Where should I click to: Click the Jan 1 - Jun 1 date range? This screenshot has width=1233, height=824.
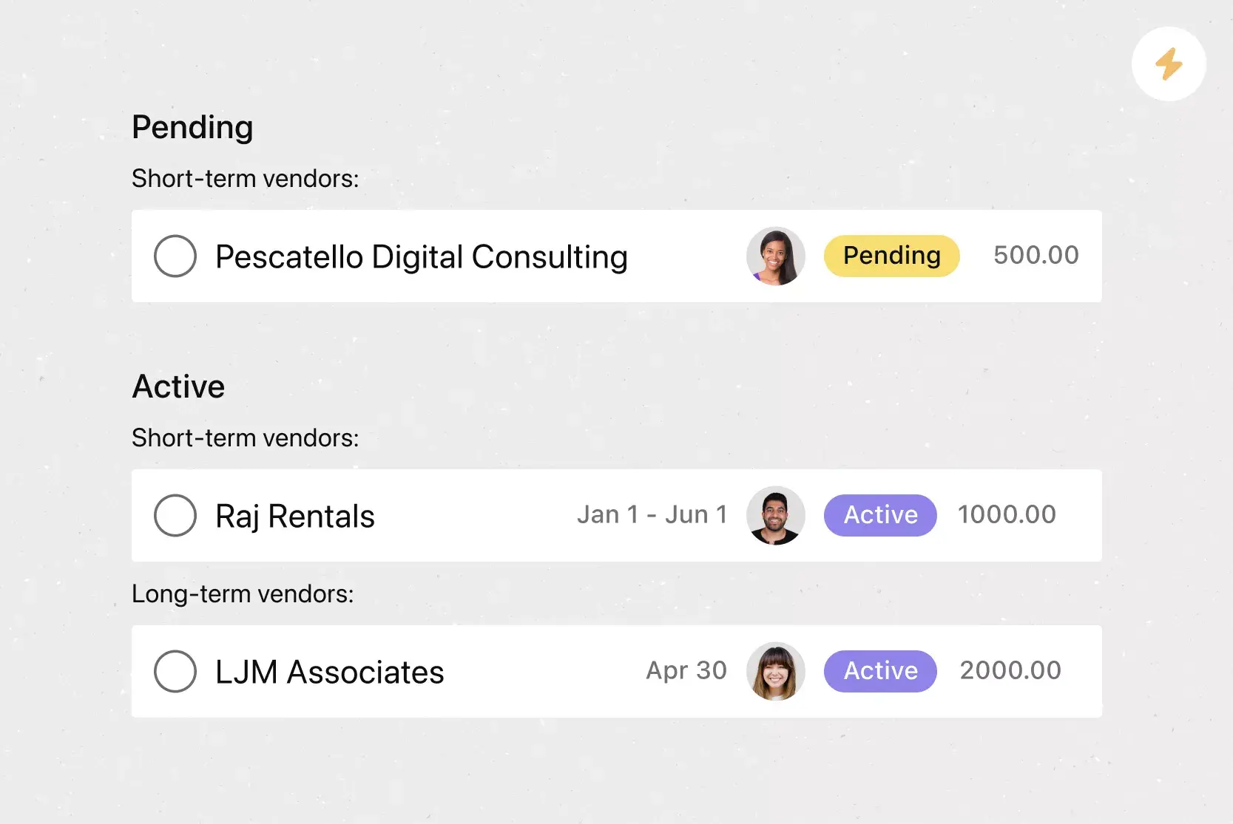pyautogui.click(x=652, y=514)
